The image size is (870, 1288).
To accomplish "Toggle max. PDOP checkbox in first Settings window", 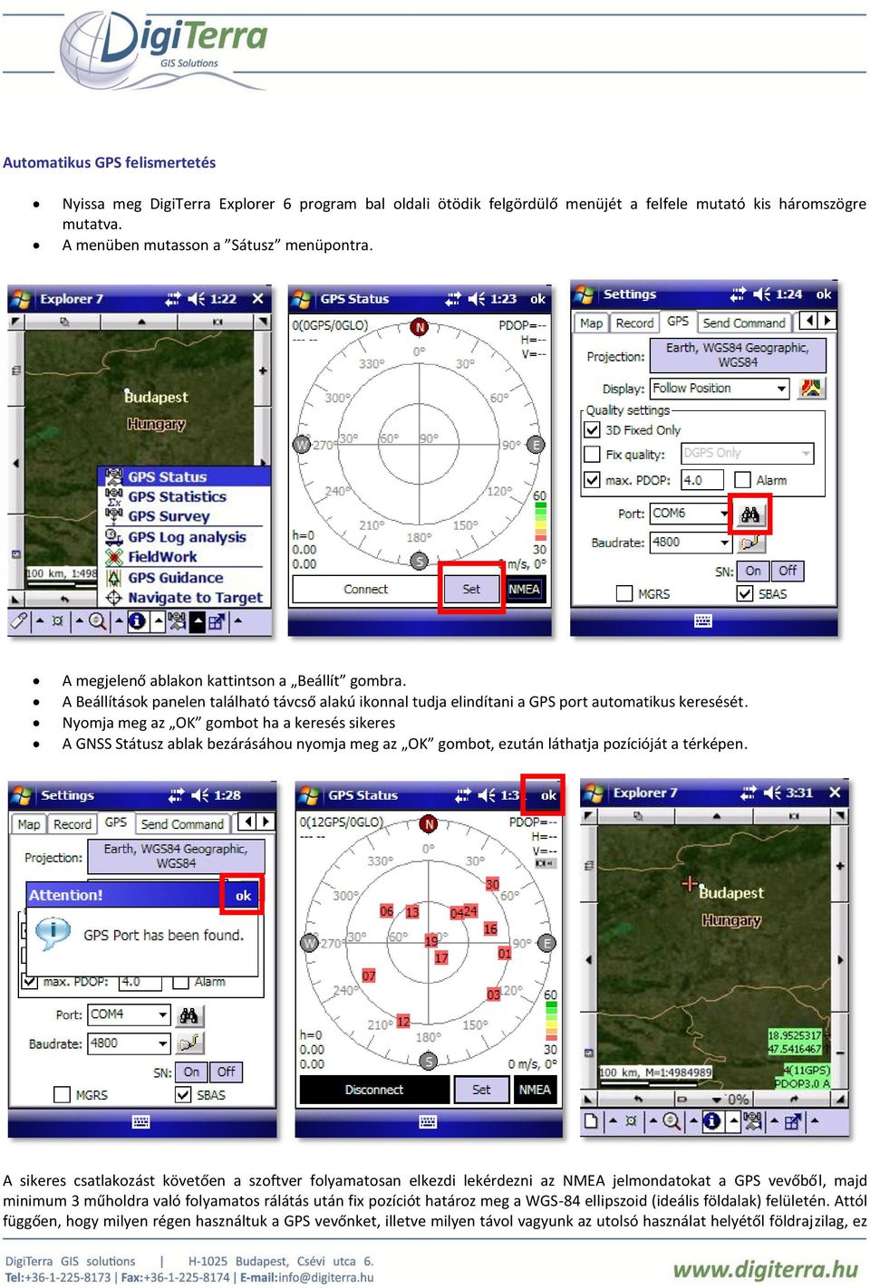I will click(592, 480).
